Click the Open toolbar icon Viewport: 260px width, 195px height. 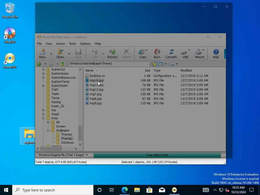pyautogui.click(x=60, y=54)
